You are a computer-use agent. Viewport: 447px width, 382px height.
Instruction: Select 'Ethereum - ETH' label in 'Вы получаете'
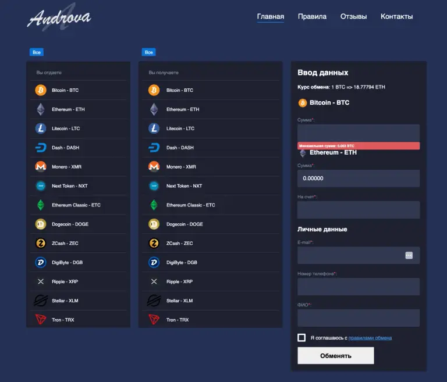183,109
